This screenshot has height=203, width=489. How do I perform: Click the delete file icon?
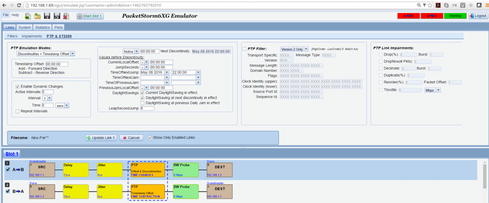tap(66, 16)
